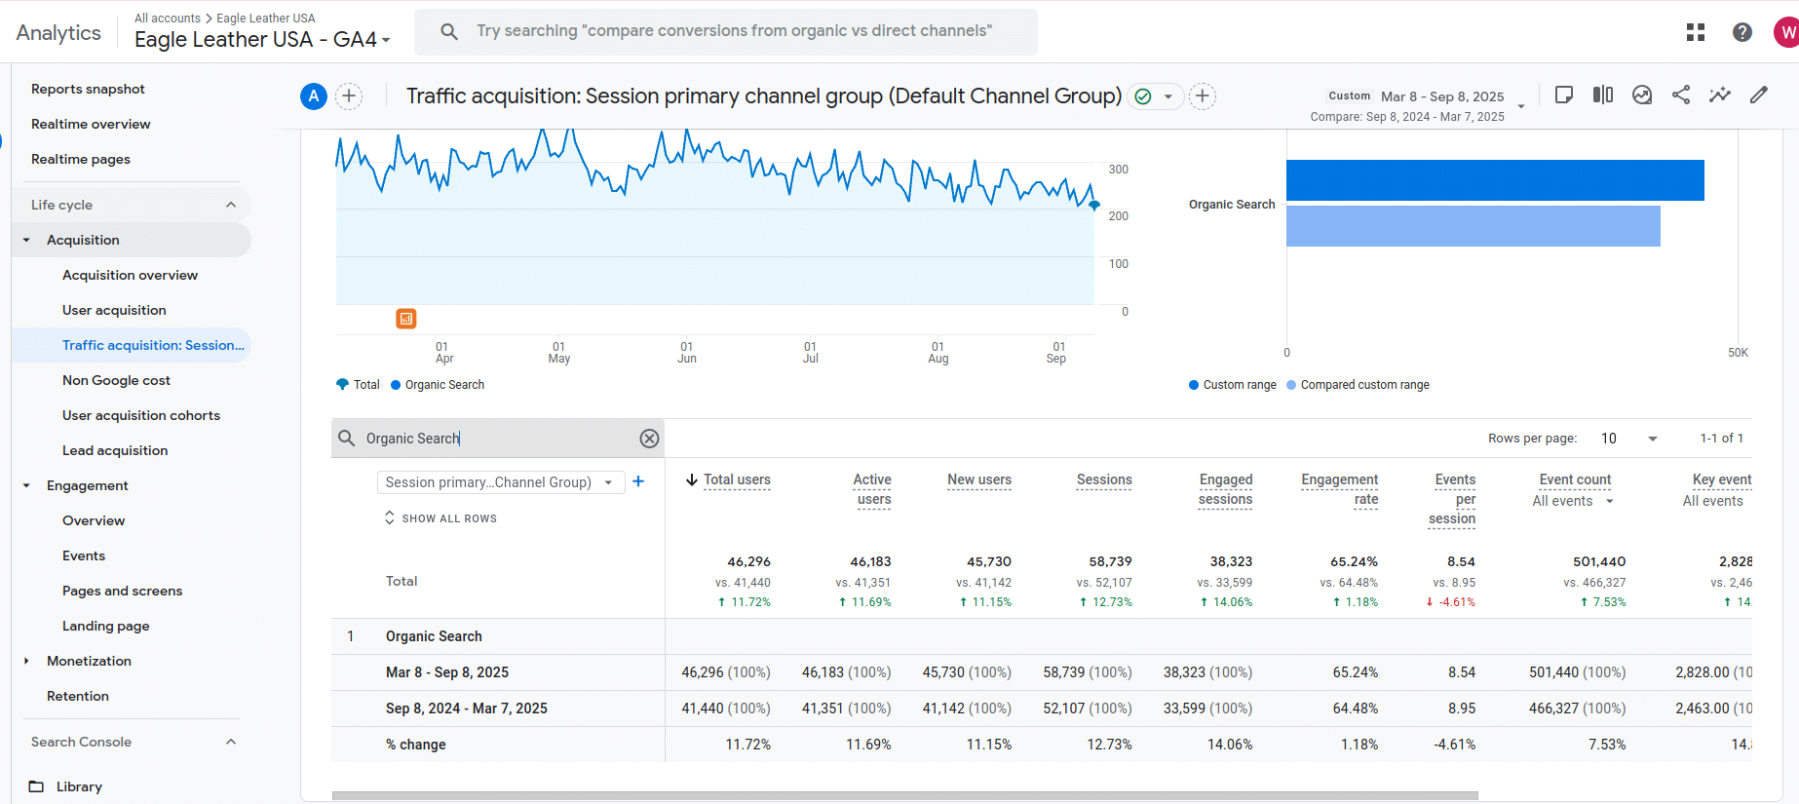1799x804 pixels.
Task: Clear the Organic Search filter text
Action: 649,439
